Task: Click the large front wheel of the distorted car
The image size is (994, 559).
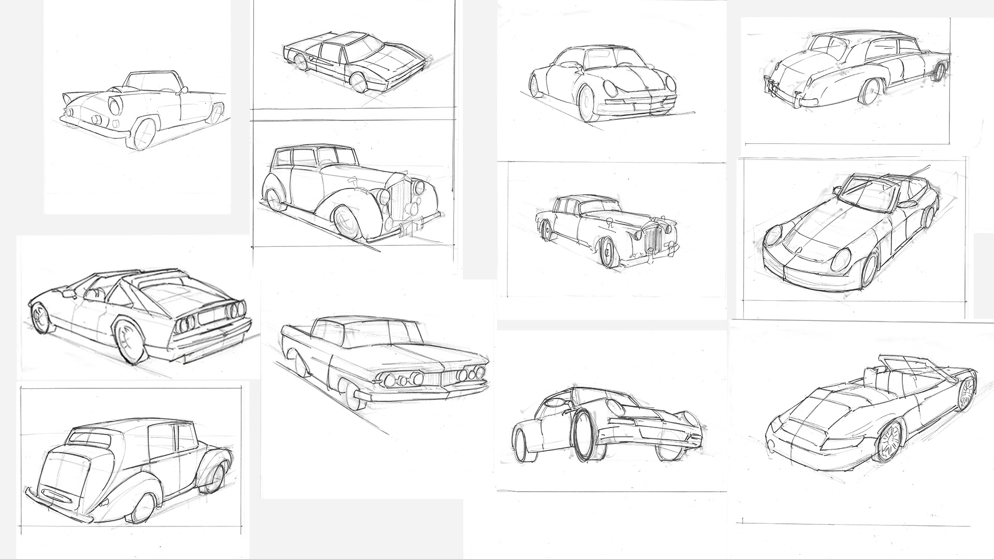Action: click(585, 435)
